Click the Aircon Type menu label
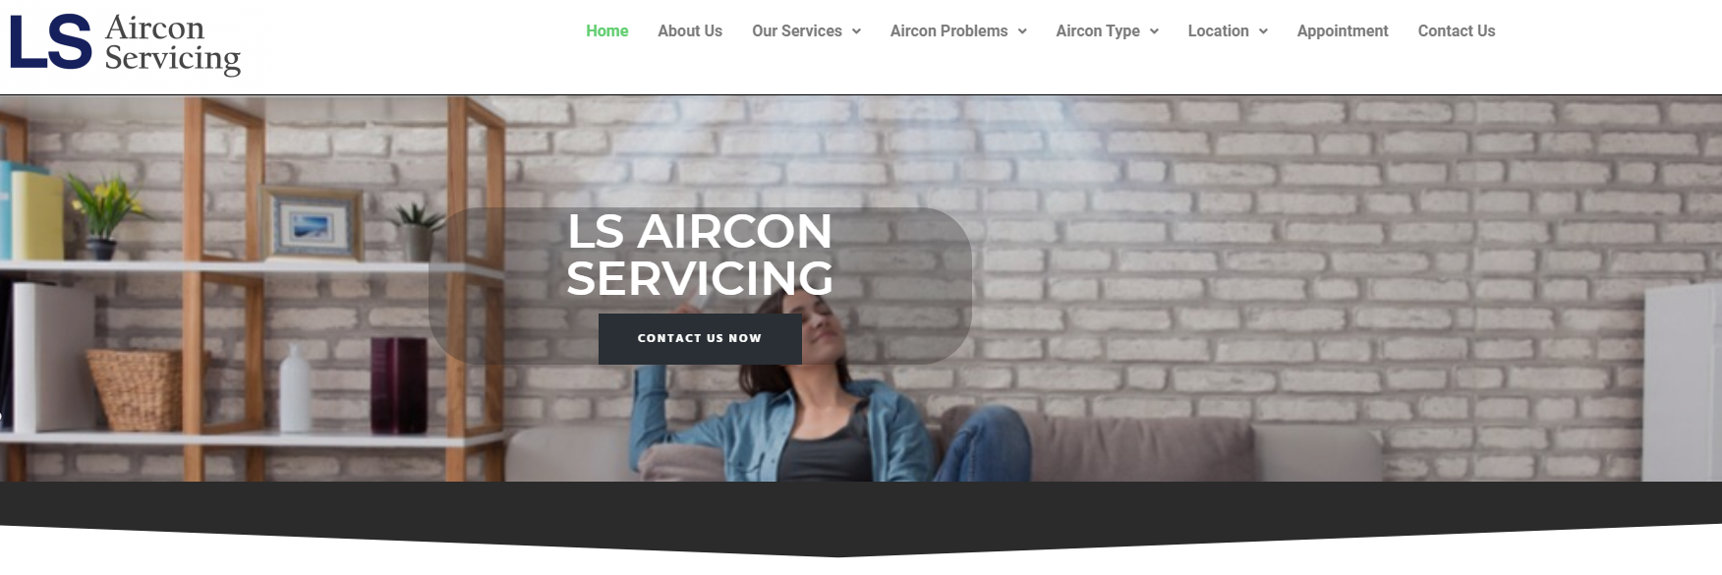 tap(1098, 31)
